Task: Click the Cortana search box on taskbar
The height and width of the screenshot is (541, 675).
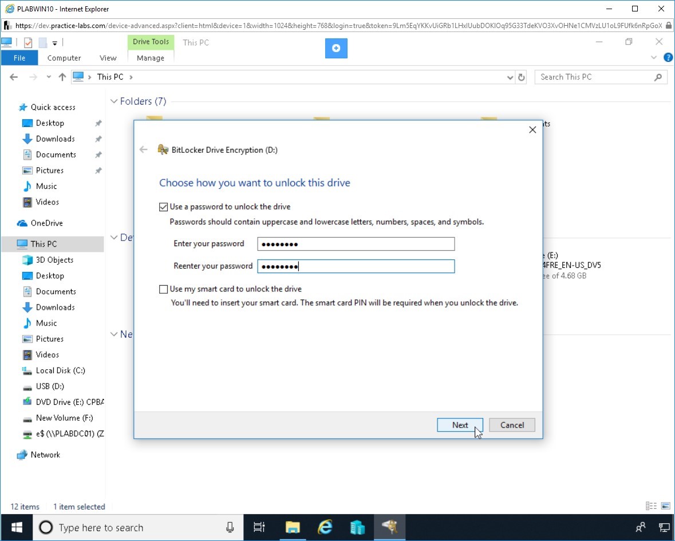Action: (x=138, y=527)
